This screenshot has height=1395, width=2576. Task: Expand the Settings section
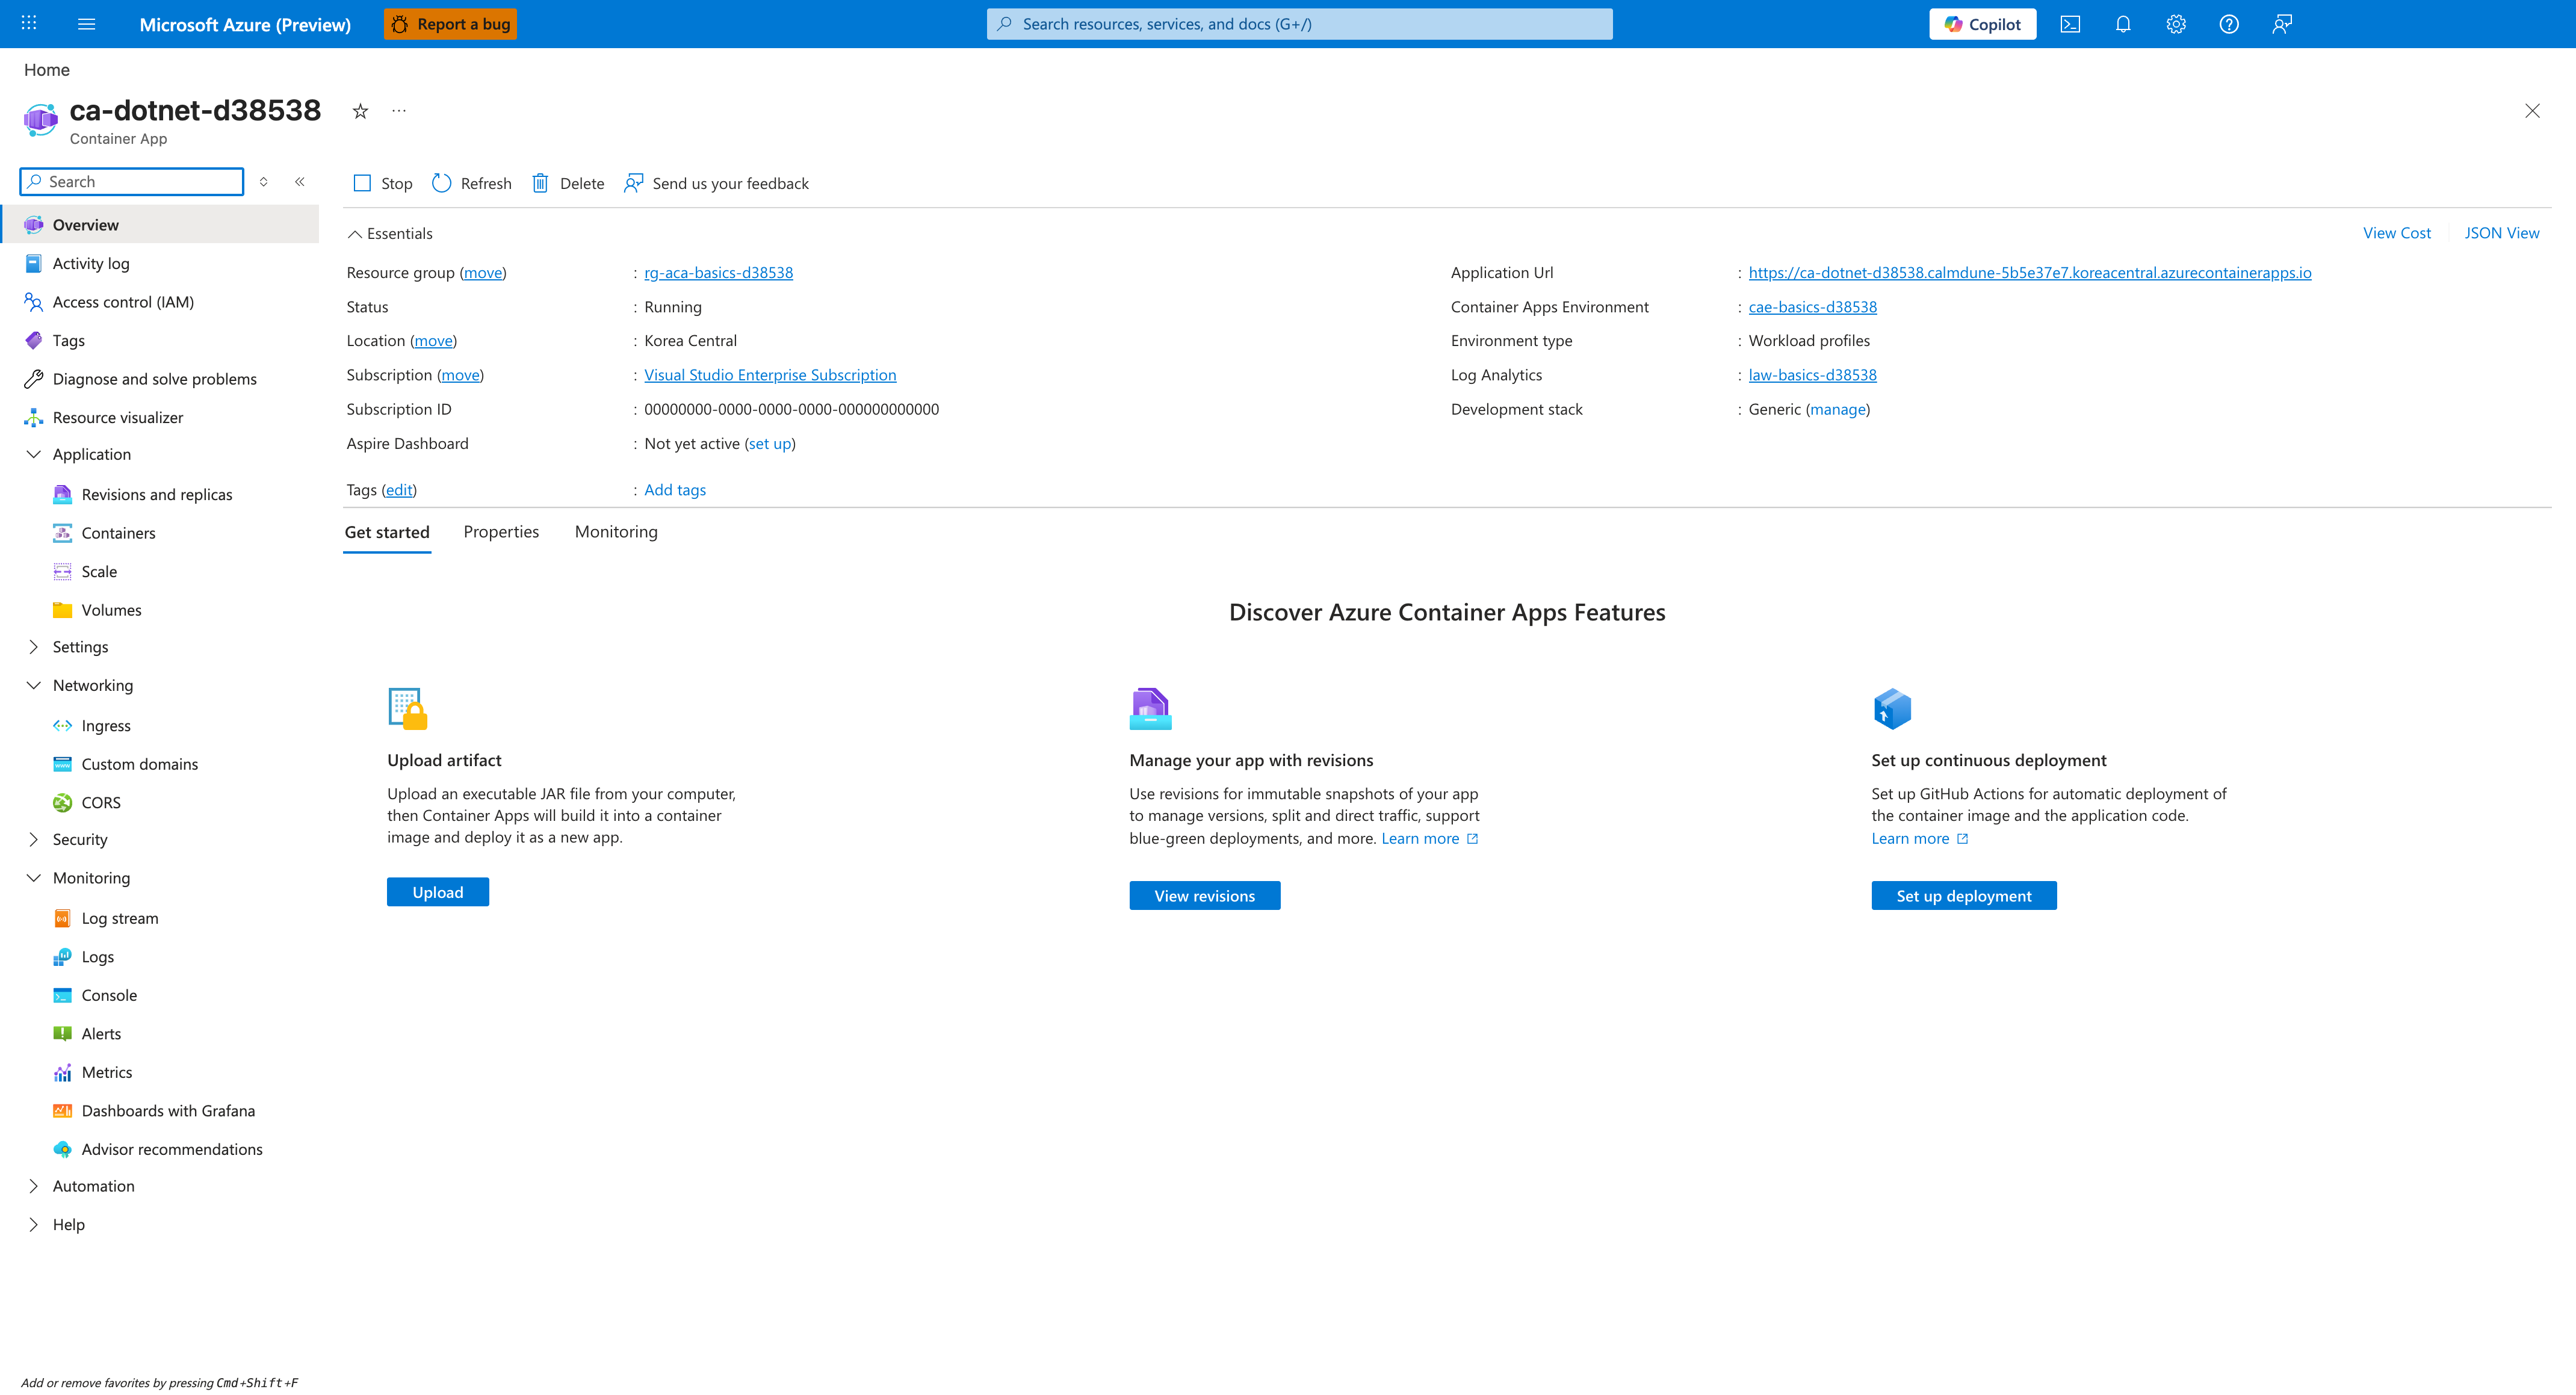pyautogui.click(x=34, y=647)
